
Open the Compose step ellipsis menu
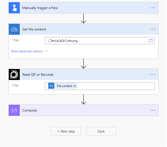153,110
